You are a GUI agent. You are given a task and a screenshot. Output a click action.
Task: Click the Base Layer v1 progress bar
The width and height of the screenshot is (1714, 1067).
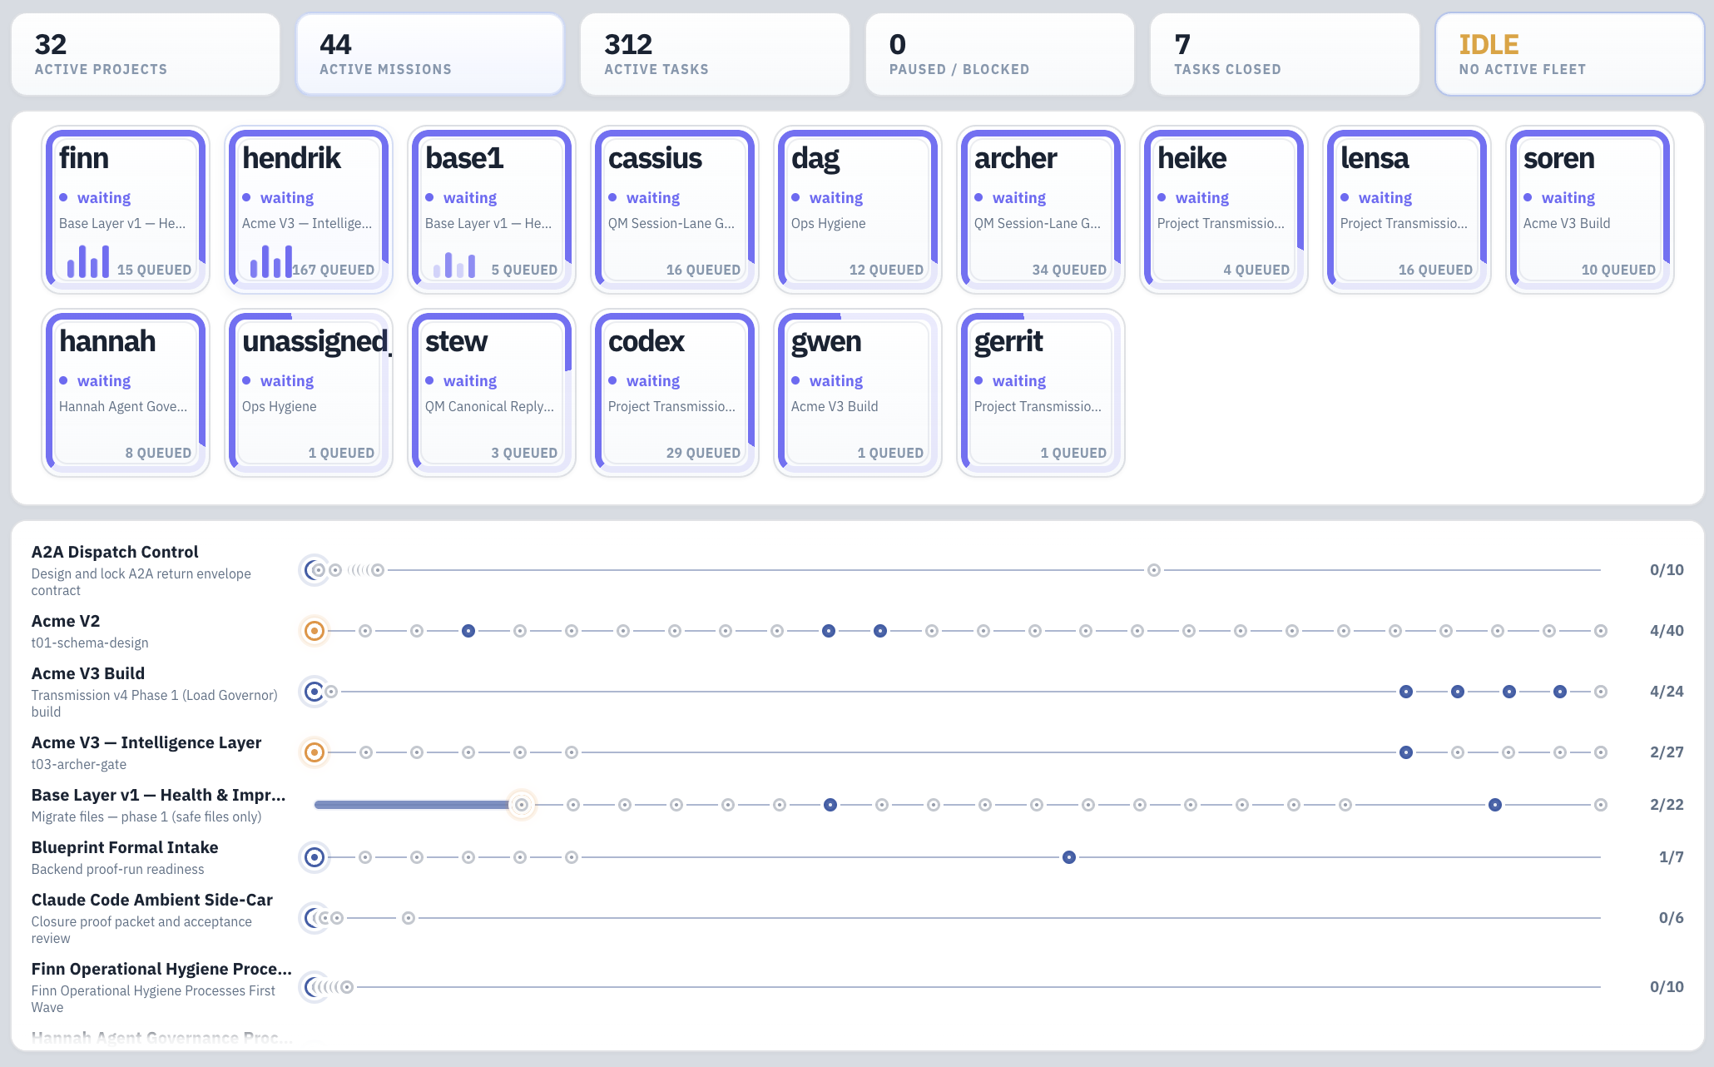point(414,805)
